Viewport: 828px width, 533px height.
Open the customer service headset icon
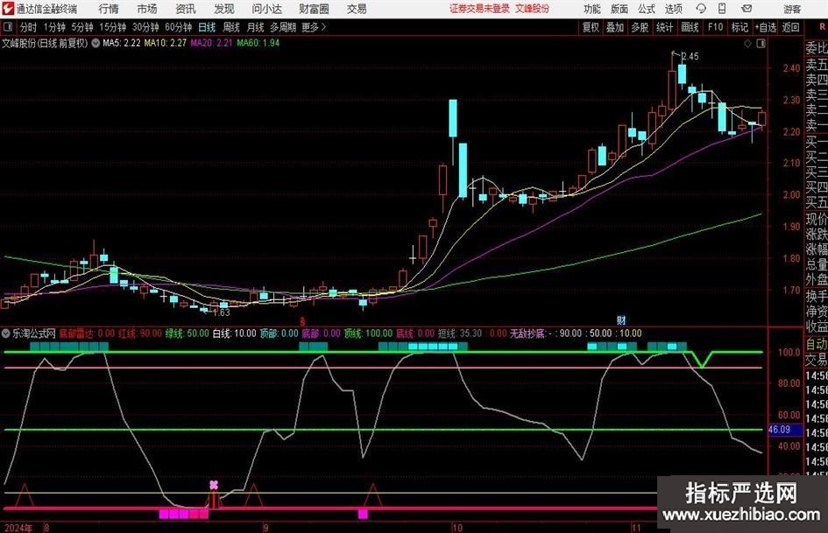point(701,9)
